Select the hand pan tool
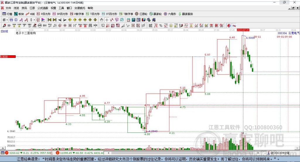Screen dimensions: 300x162 [102, 20]
